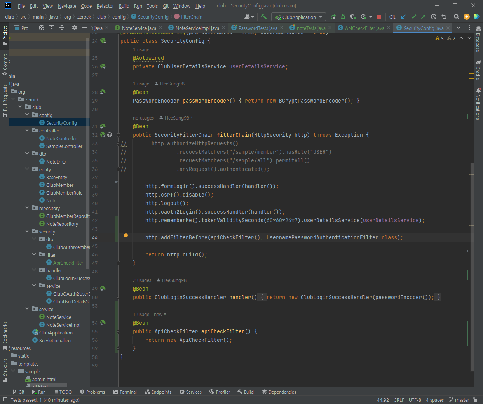Open indent settings '4 spaces'
483x404 pixels.
(434, 400)
